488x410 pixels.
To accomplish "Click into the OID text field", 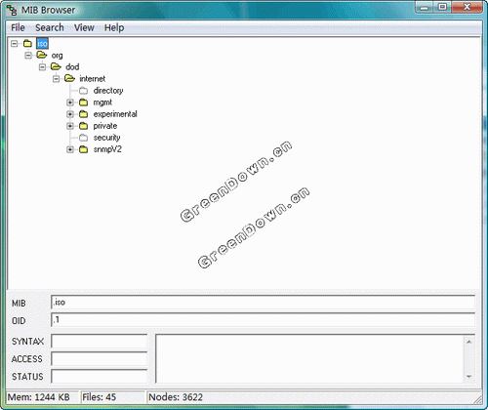I will coord(263,320).
